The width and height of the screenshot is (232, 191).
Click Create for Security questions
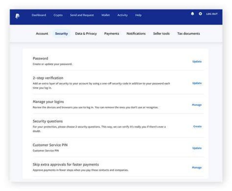click(x=198, y=126)
